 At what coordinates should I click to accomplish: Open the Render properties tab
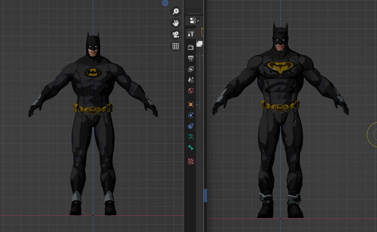(191, 47)
